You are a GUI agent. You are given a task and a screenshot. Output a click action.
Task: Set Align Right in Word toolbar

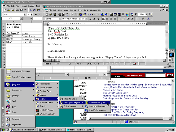pos(111,19)
